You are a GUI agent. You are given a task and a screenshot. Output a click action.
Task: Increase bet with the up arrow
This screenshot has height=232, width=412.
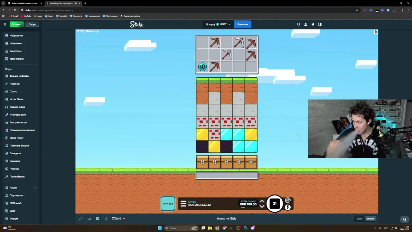262,201
